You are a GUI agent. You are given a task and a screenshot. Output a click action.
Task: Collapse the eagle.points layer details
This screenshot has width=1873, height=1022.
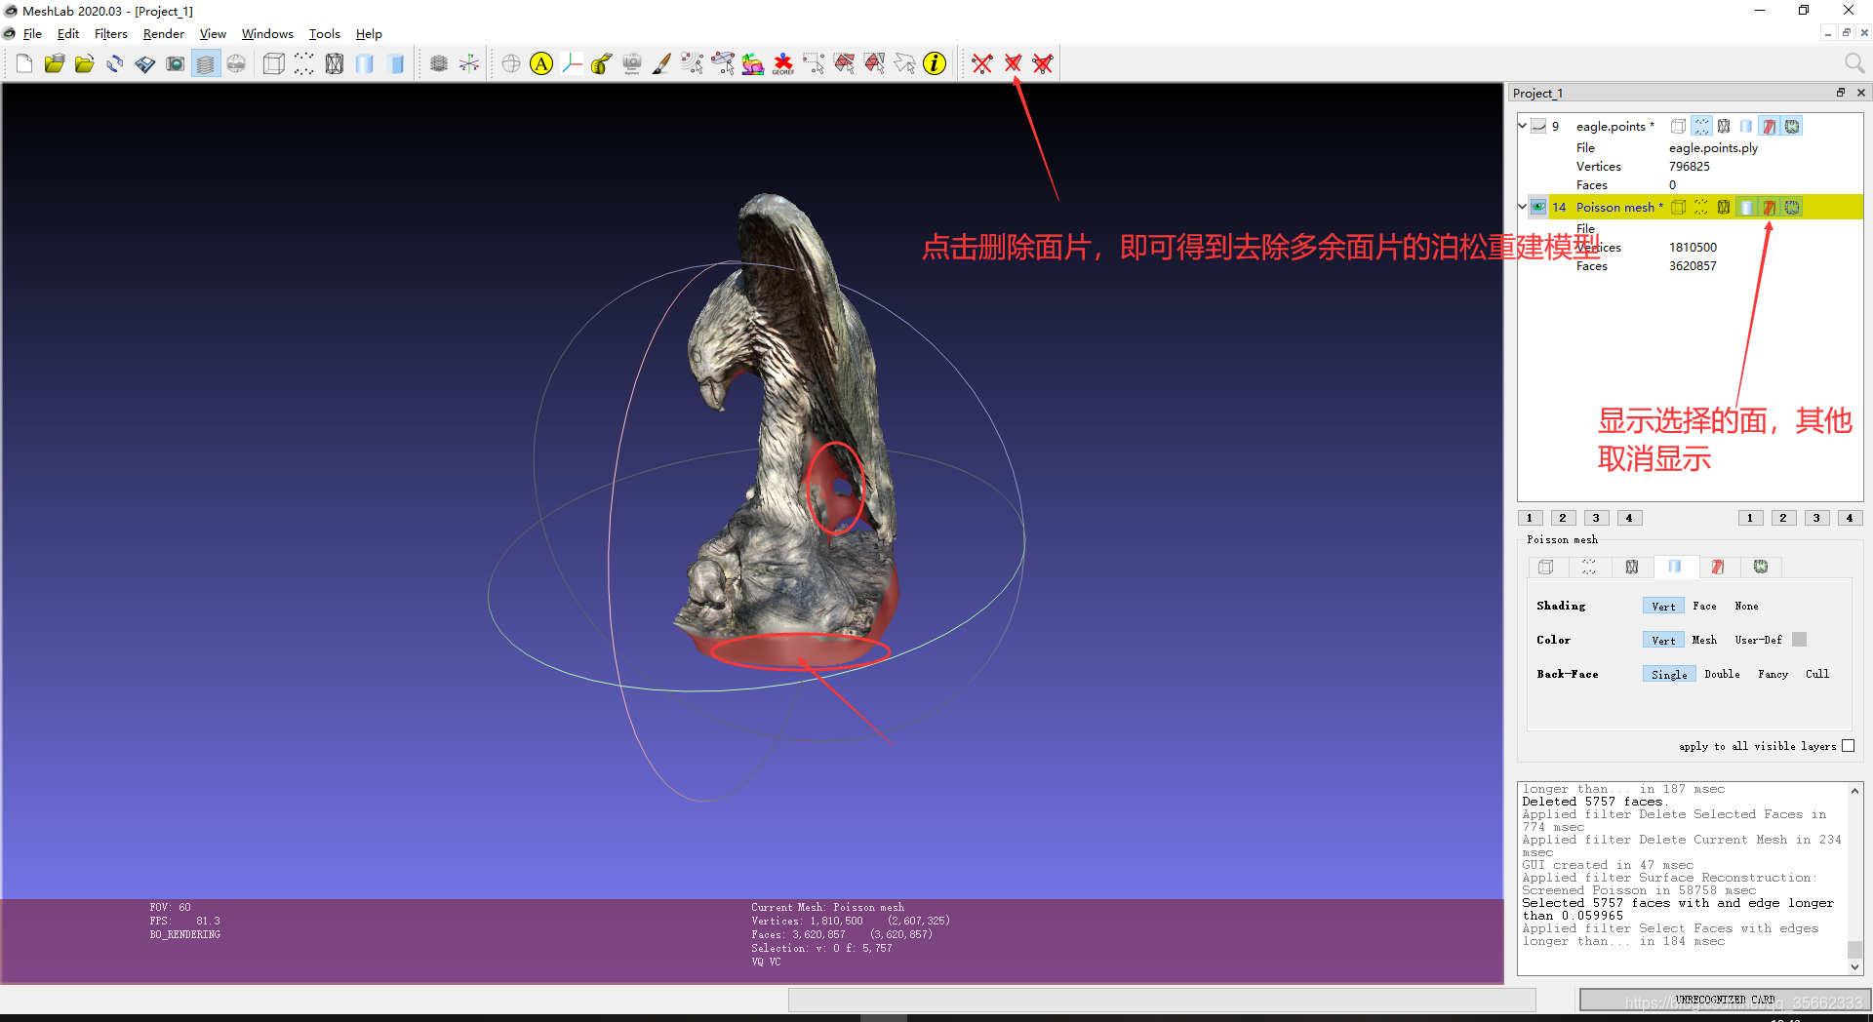[1522, 126]
